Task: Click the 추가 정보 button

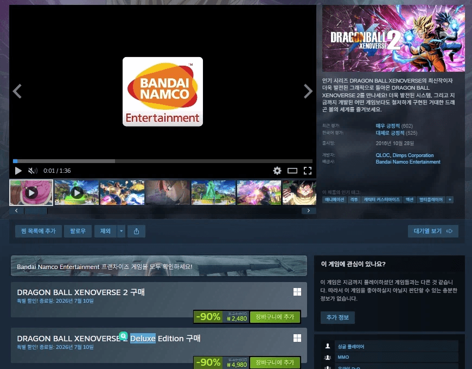Action: coord(337,317)
